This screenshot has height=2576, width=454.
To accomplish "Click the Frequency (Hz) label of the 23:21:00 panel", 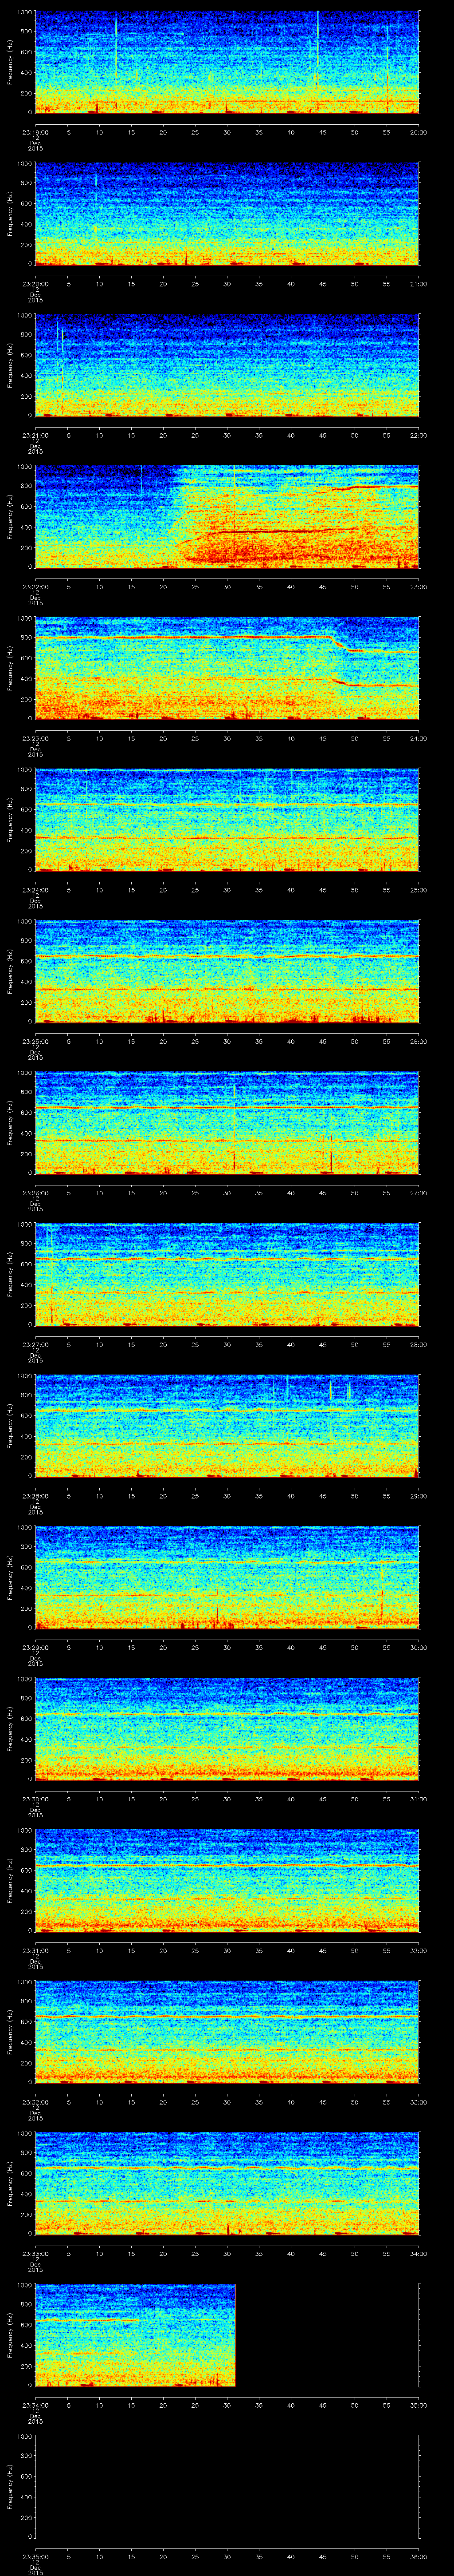I will pyautogui.click(x=10, y=365).
